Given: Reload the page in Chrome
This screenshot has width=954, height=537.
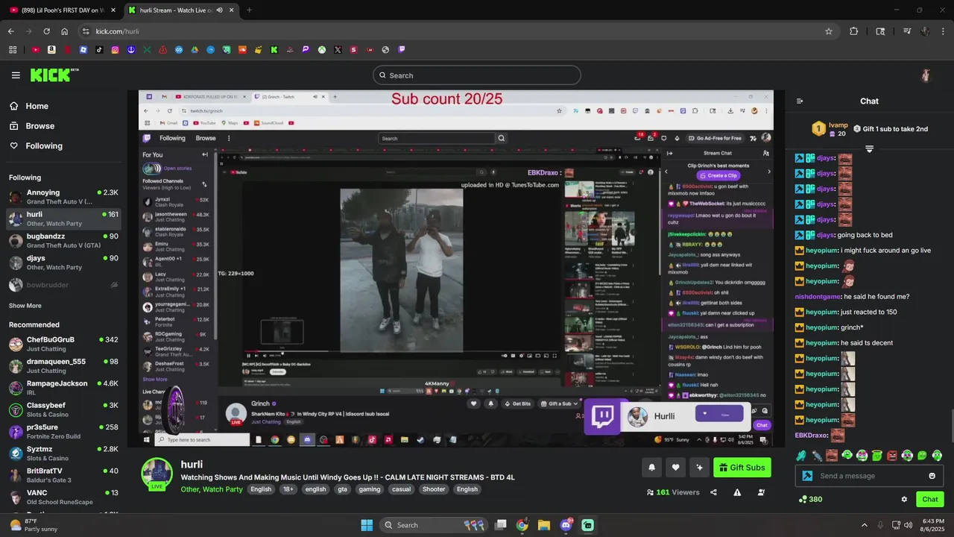Looking at the screenshot, I should pyautogui.click(x=46, y=31).
